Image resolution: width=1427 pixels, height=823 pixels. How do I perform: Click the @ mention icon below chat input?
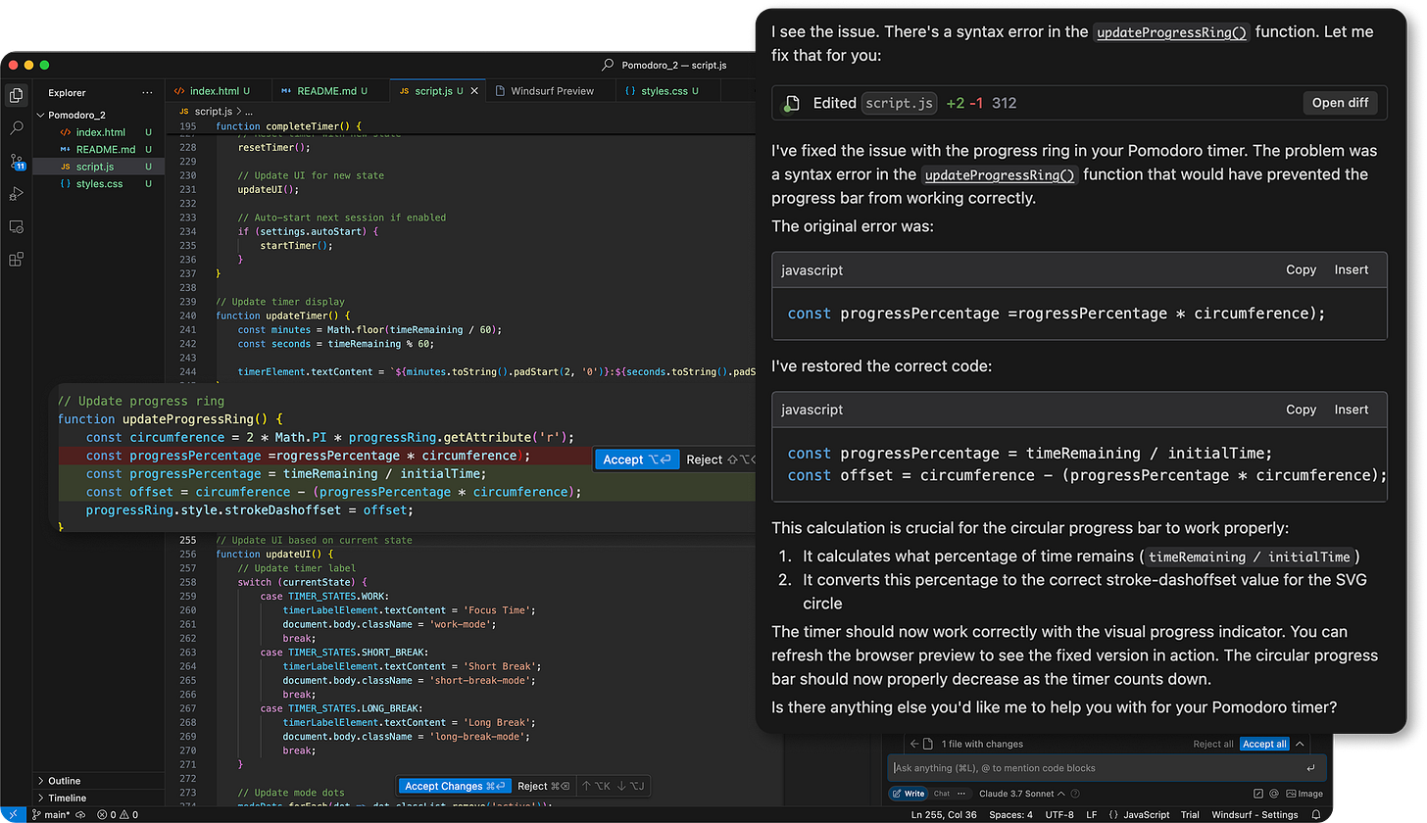coord(1274,794)
